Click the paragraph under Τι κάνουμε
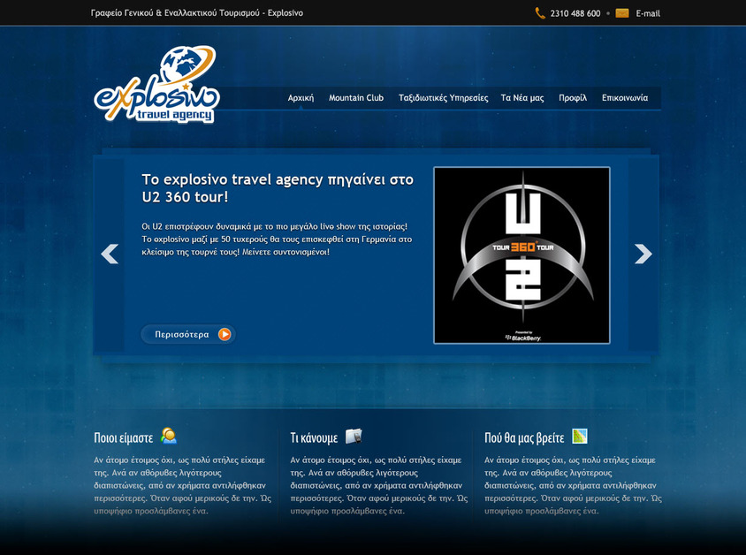The height and width of the screenshot is (555, 746). tap(379, 485)
